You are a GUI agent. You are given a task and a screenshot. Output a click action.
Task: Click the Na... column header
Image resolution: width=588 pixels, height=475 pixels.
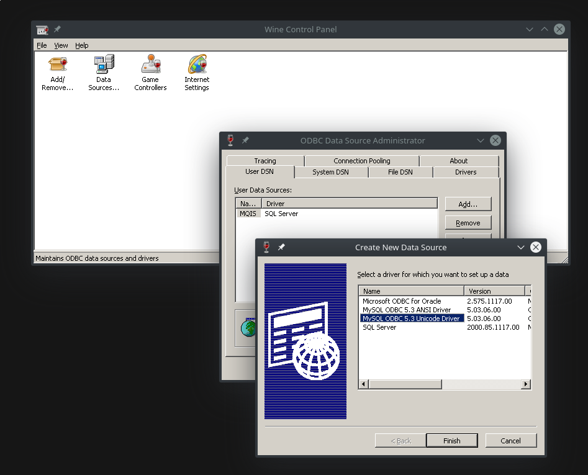248,204
